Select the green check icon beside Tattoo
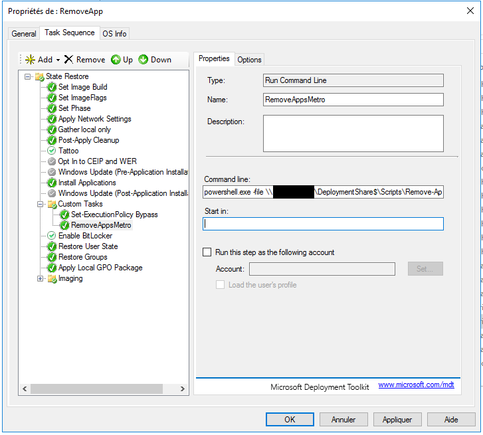This screenshot has width=483, height=435. pyautogui.click(x=52, y=151)
